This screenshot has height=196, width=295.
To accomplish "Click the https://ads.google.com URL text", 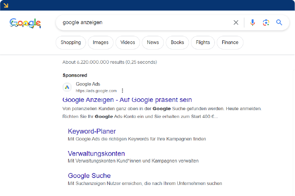I will (96, 91).
